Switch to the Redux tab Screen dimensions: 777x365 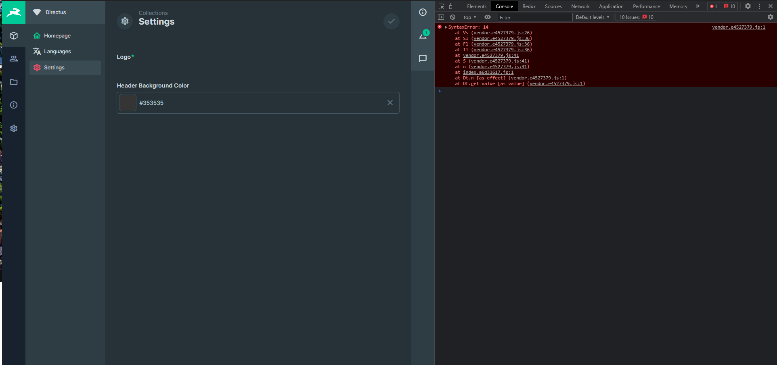(529, 6)
